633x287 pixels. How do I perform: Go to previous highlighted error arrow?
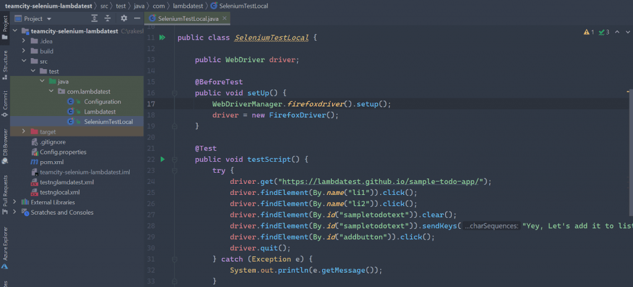[617, 32]
